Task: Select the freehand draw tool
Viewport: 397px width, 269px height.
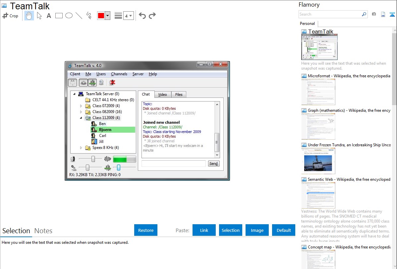Action: pyautogui.click(x=89, y=16)
